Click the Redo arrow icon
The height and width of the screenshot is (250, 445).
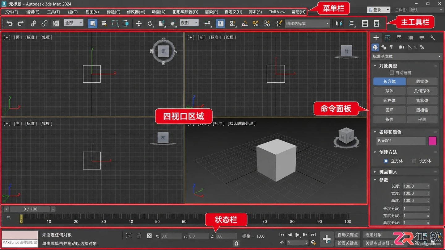[x=20, y=23]
